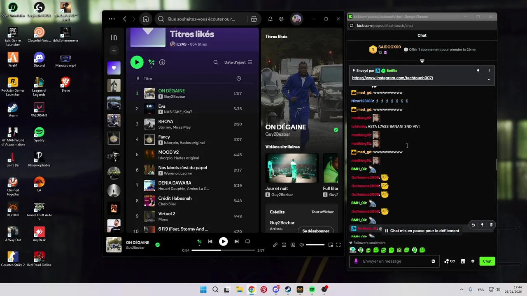Screen dimensions: 527x296
Task: Click the green Chat send button
Action: point(487,261)
